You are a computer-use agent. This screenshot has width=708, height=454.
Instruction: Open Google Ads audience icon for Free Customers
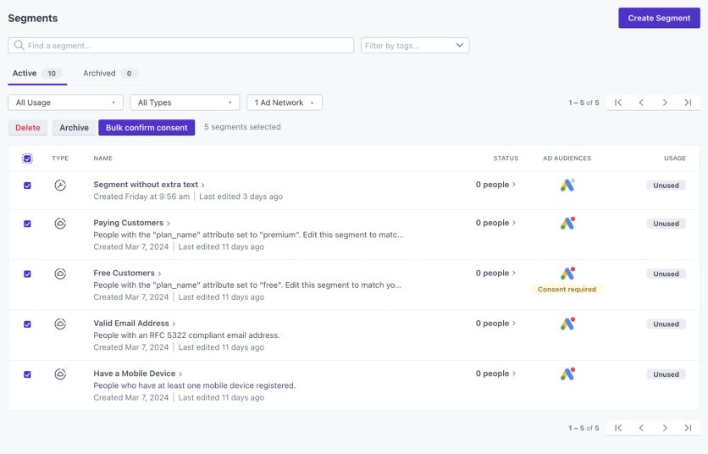tap(567, 274)
